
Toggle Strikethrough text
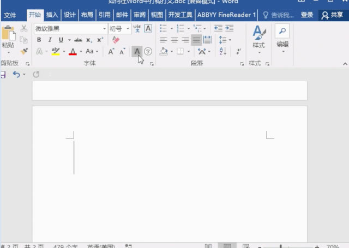pyautogui.click(x=78, y=40)
